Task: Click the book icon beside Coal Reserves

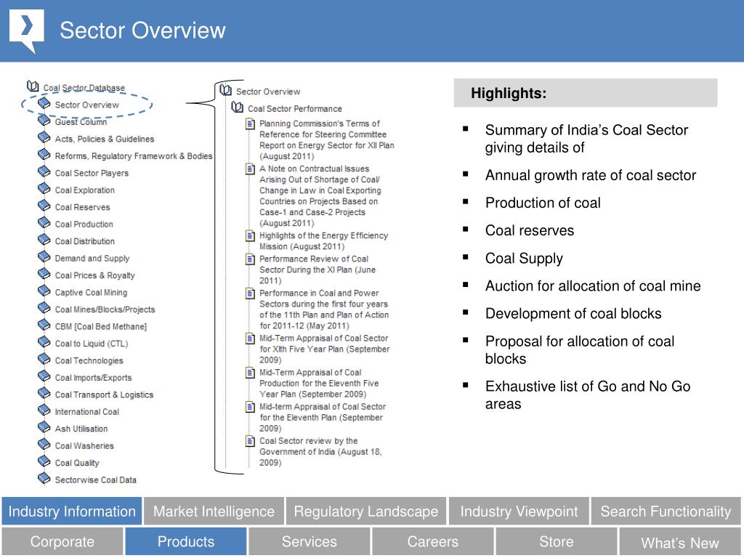Action: pos(44,206)
